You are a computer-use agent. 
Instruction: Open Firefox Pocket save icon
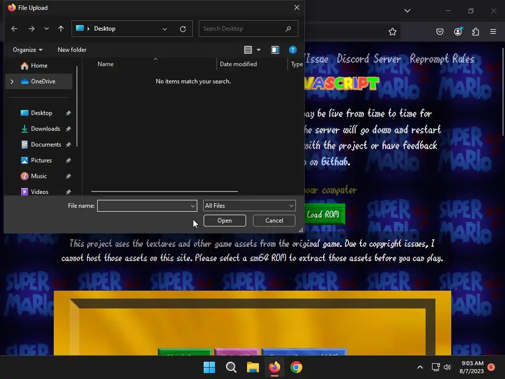[439, 32]
